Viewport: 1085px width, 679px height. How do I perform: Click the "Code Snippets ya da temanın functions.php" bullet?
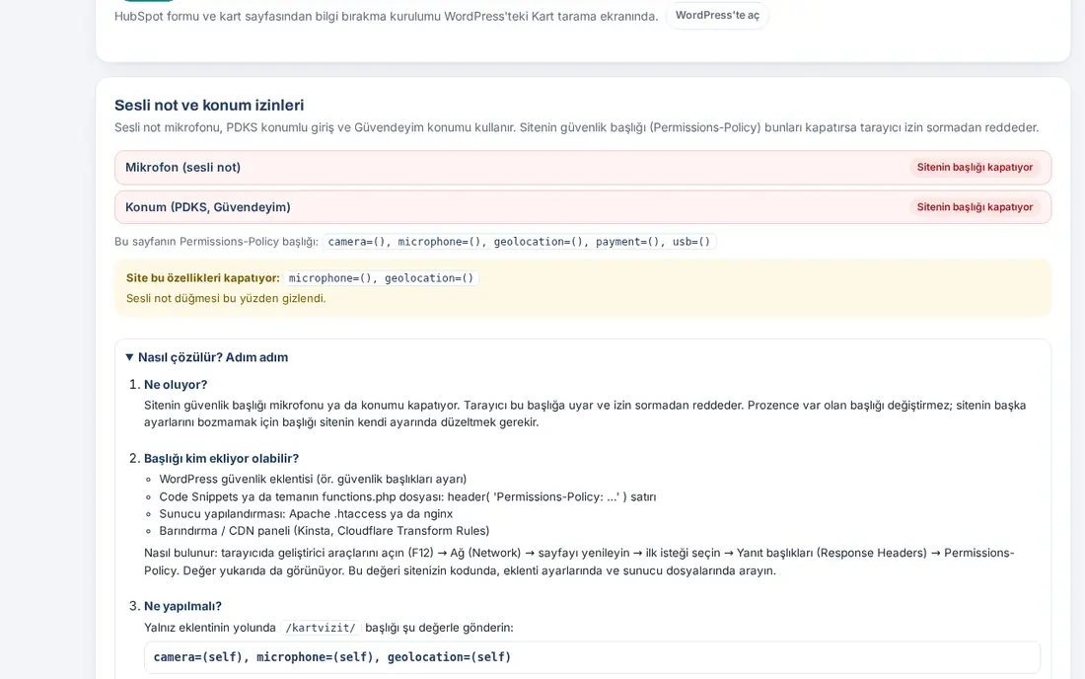(x=407, y=497)
